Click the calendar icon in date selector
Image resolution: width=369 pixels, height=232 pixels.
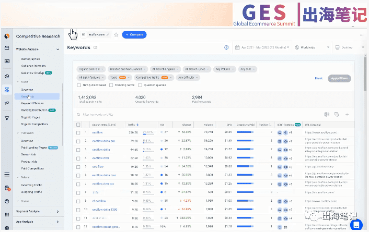point(237,47)
